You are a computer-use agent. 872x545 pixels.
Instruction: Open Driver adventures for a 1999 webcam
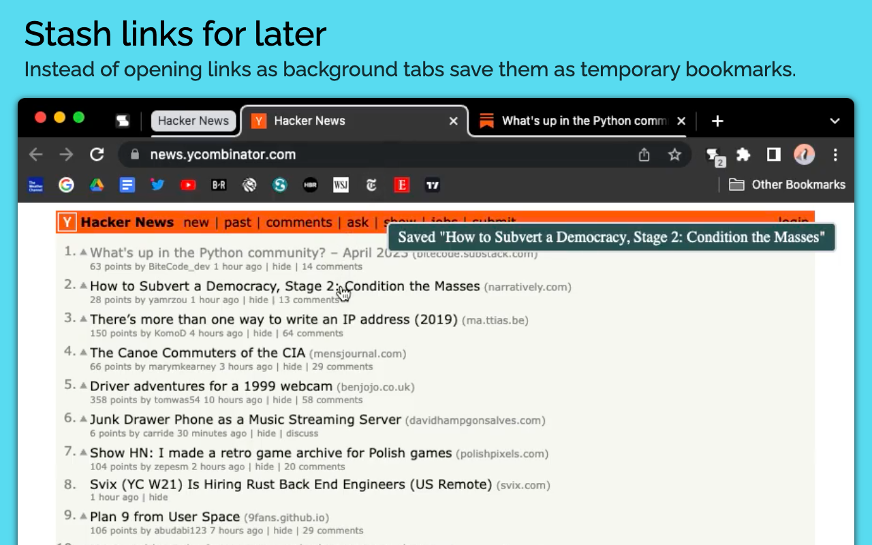211,386
